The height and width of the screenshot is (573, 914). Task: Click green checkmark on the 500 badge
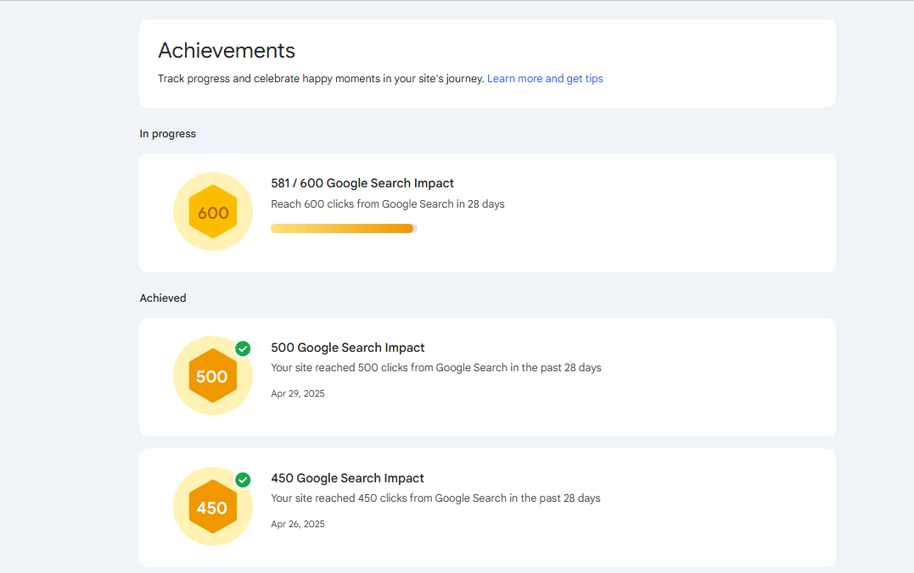pos(243,348)
